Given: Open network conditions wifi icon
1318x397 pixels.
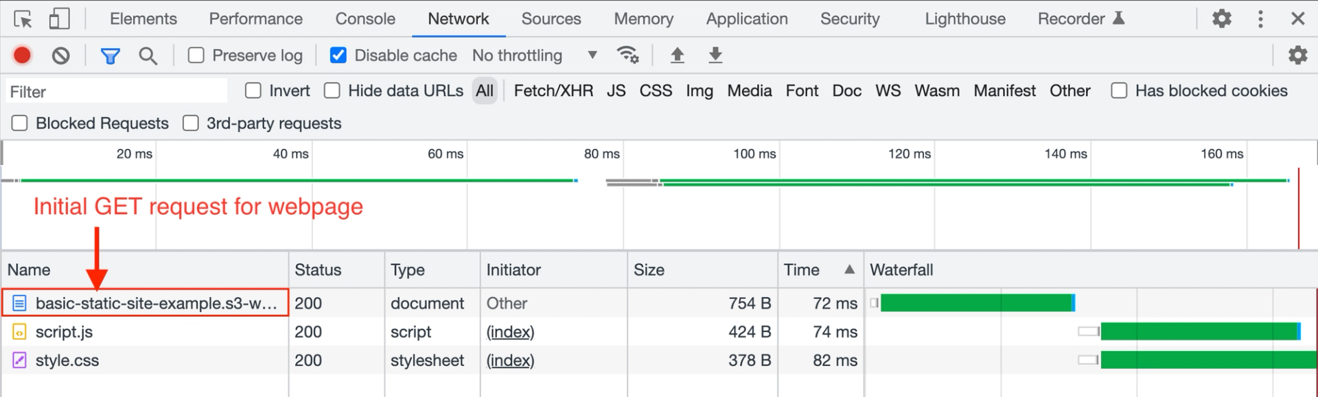Looking at the screenshot, I should tap(627, 54).
